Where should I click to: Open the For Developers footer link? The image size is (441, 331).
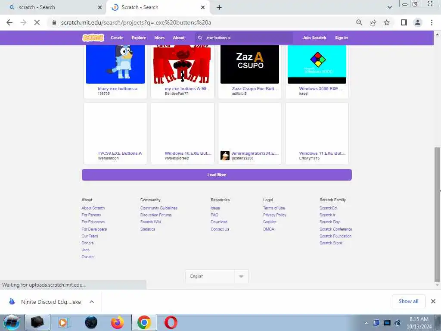(94, 229)
